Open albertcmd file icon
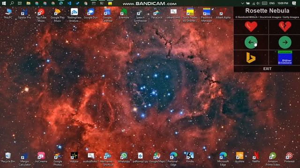The image size is (300, 168). pyautogui.click(x=173, y=14)
